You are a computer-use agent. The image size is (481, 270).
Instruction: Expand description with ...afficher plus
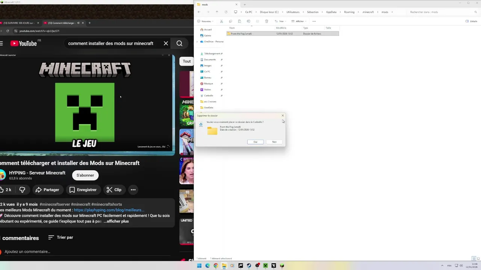tap(116, 221)
